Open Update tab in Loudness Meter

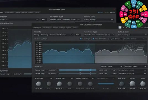pos(31,12)
